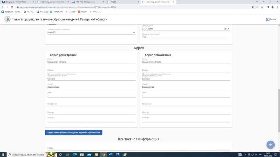Open the АСУ ДОД bookmark
Screen dimensions: 280x157
coord(42,12)
